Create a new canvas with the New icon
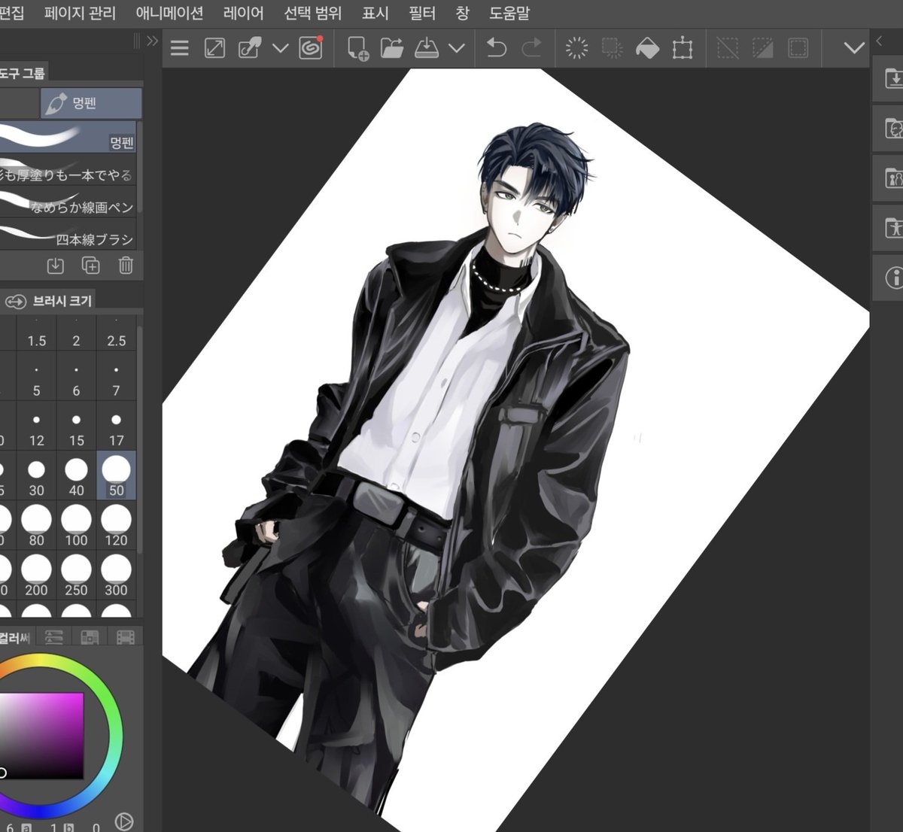903x832 pixels. click(x=358, y=49)
